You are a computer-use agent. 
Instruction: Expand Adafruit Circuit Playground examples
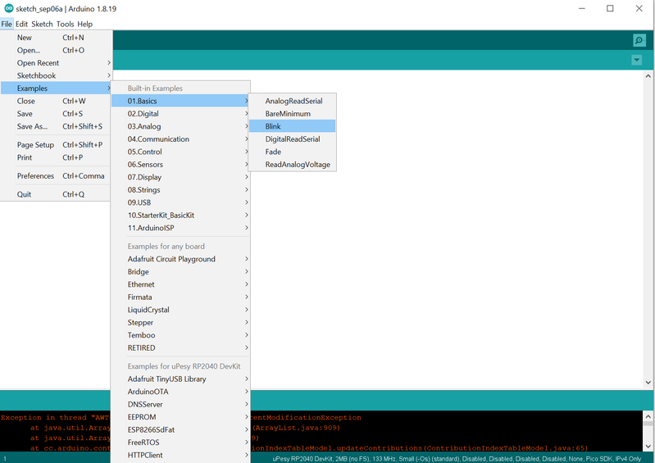coord(180,259)
